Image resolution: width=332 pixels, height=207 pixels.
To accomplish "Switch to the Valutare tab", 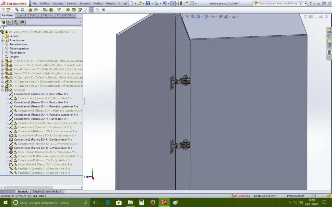I will 48,16.
